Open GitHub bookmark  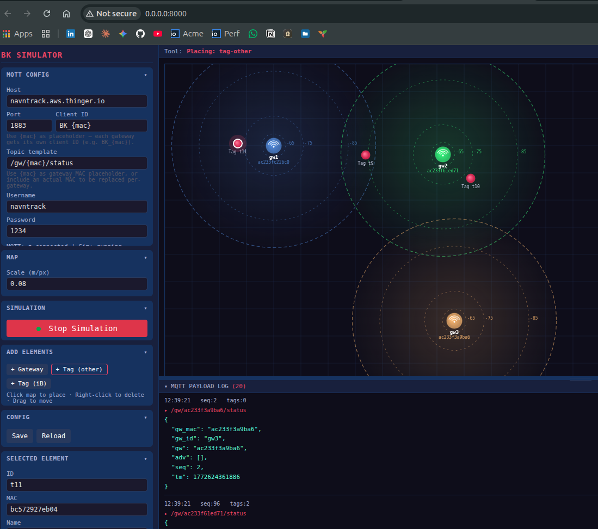tap(140, 34)
